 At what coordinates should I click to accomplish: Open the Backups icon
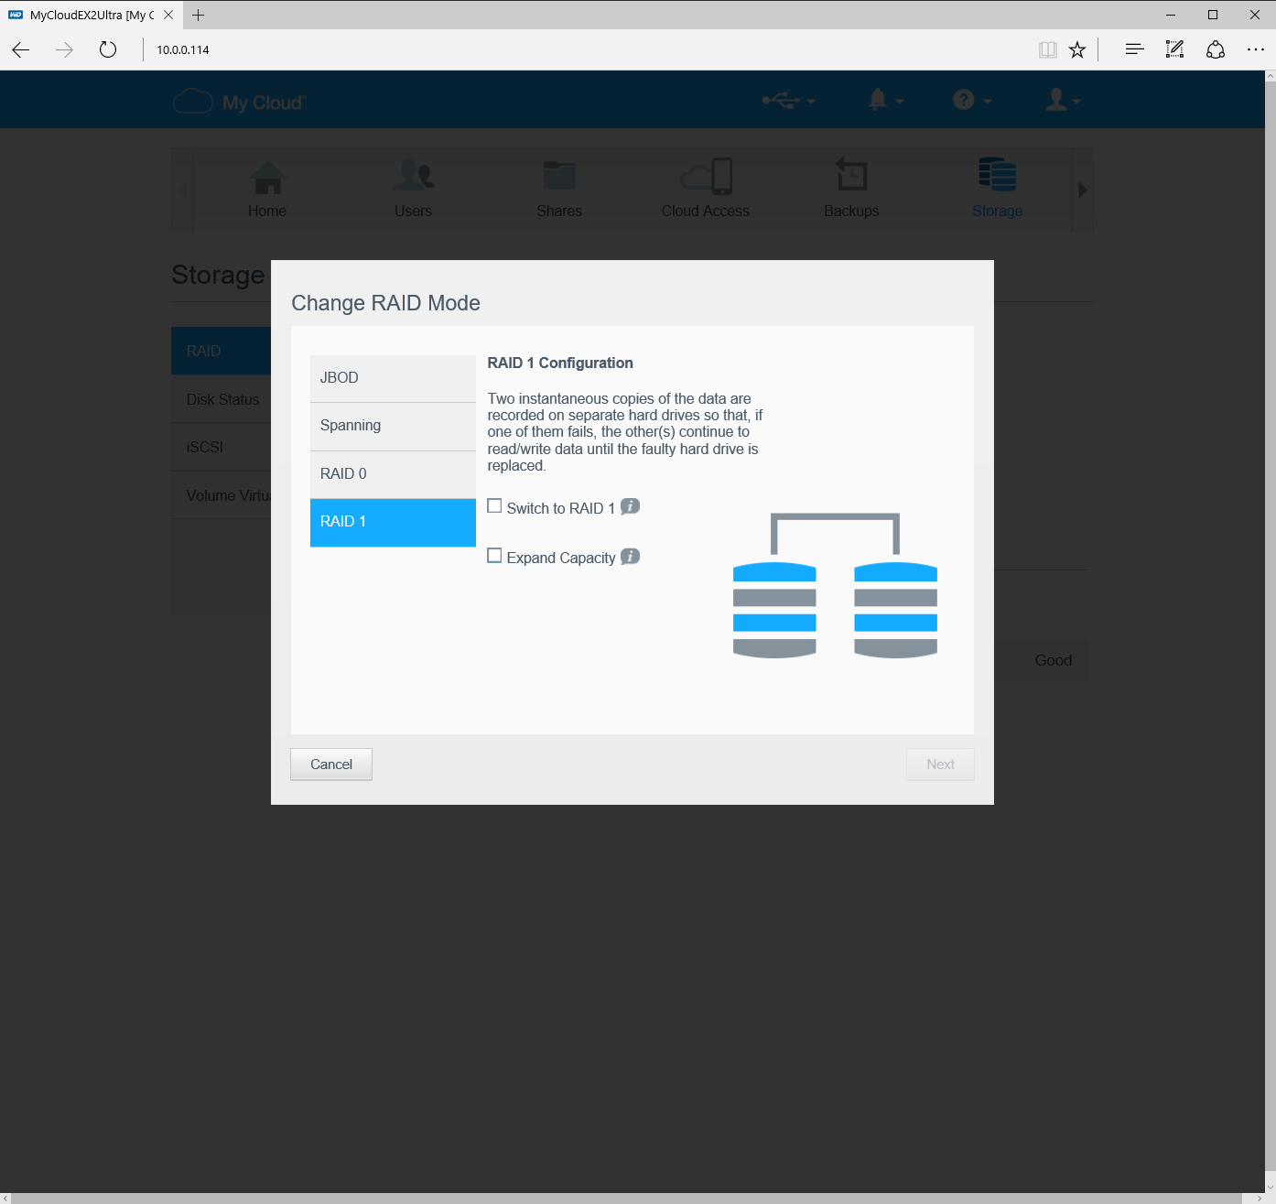[x=851, y=176]
